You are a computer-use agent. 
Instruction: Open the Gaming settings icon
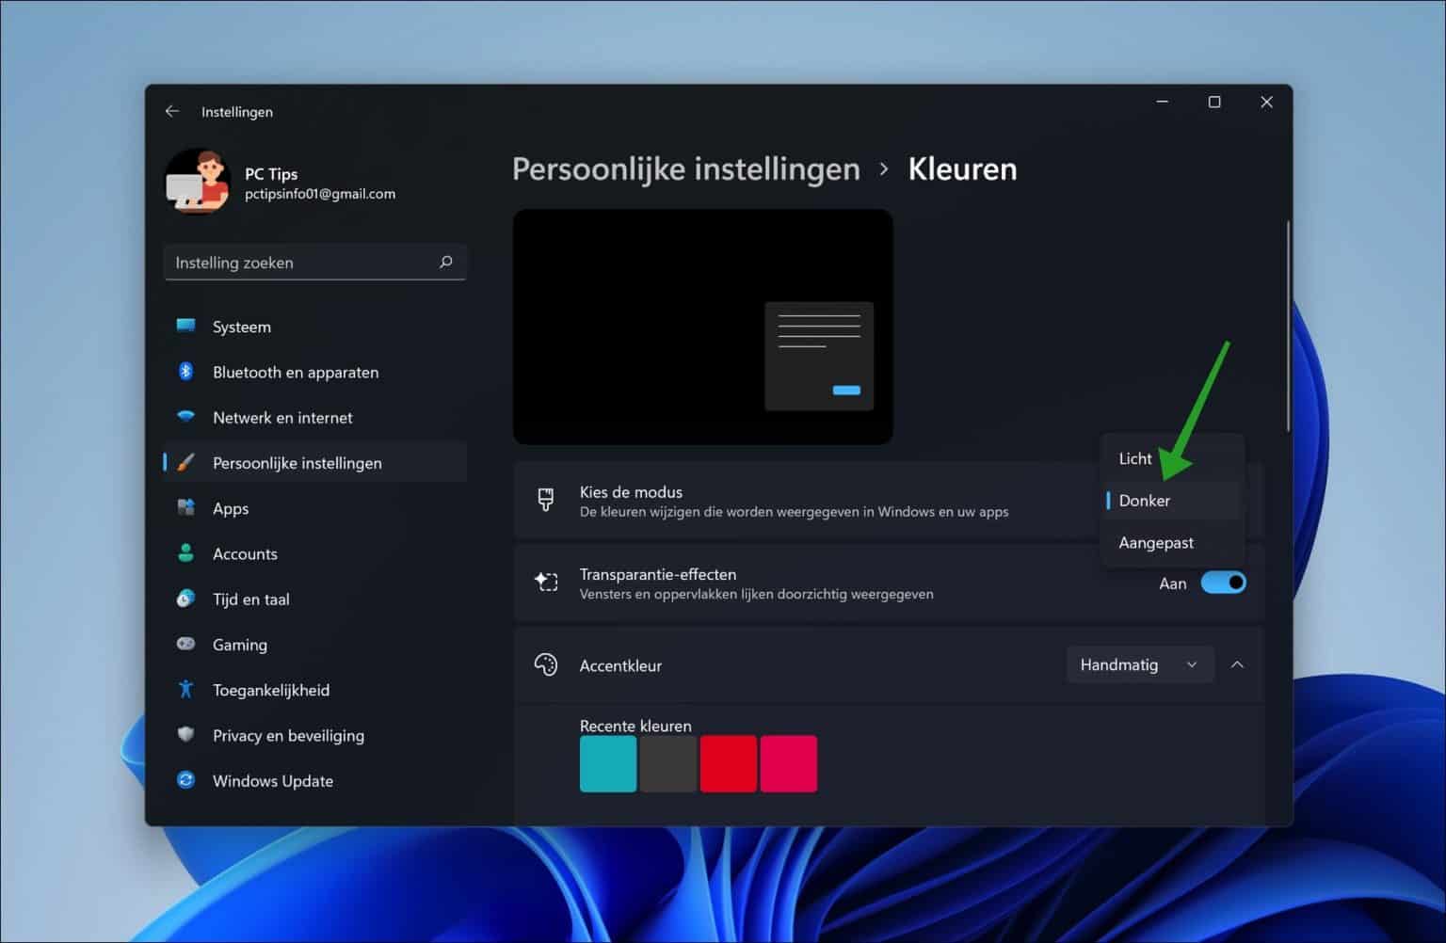187,644
